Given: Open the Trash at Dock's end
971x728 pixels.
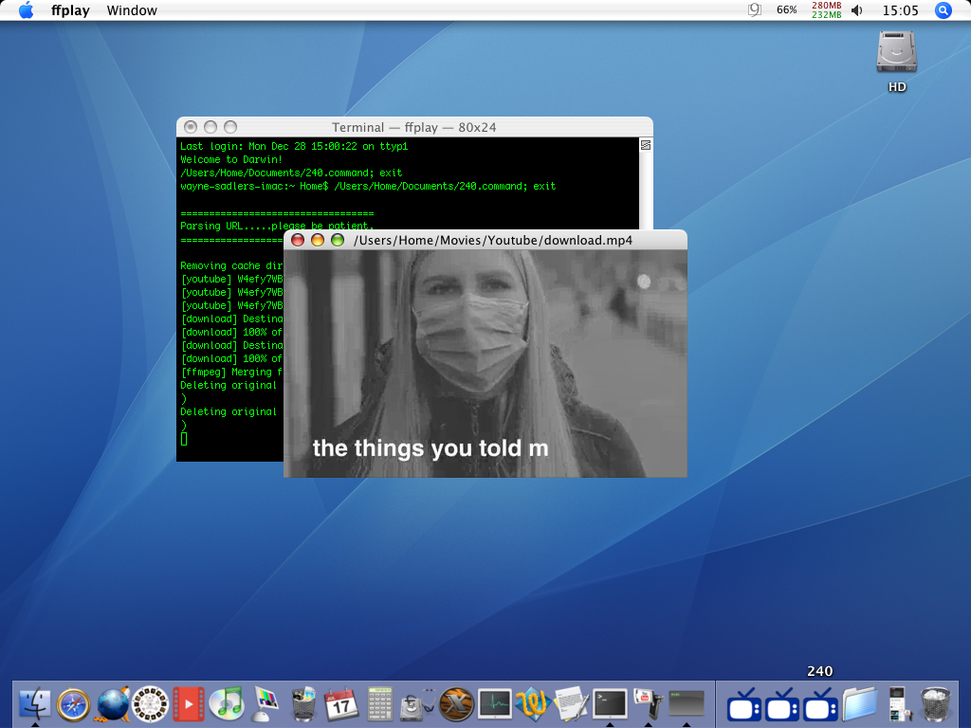Looking at the screenshot, I should (x=935, y=704).
